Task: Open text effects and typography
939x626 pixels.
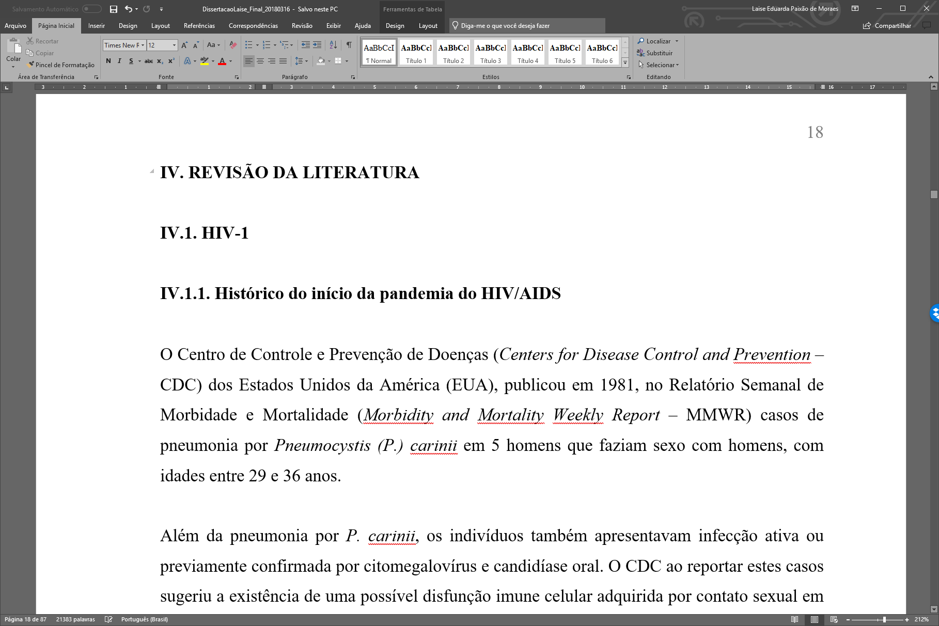Action: coord(187,61)
